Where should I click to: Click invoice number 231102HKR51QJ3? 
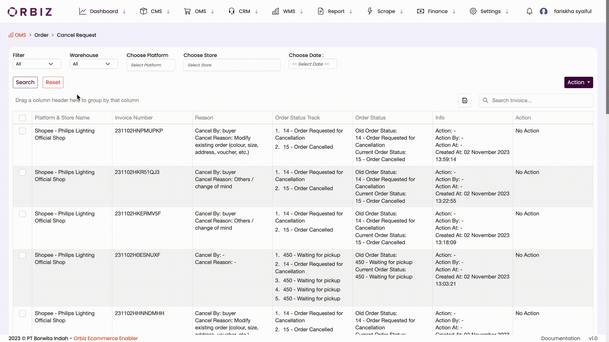pyautogui.click(x=137, y=172)
